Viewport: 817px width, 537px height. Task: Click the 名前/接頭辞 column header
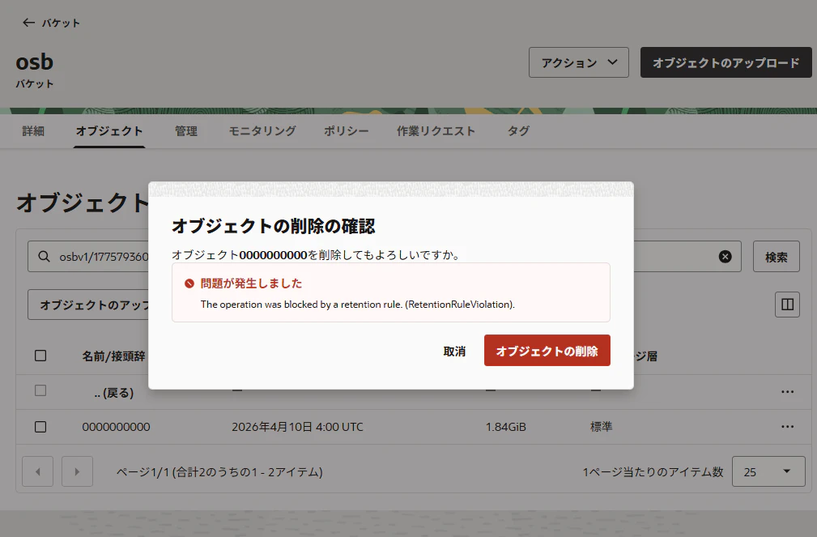coord(113,356)
